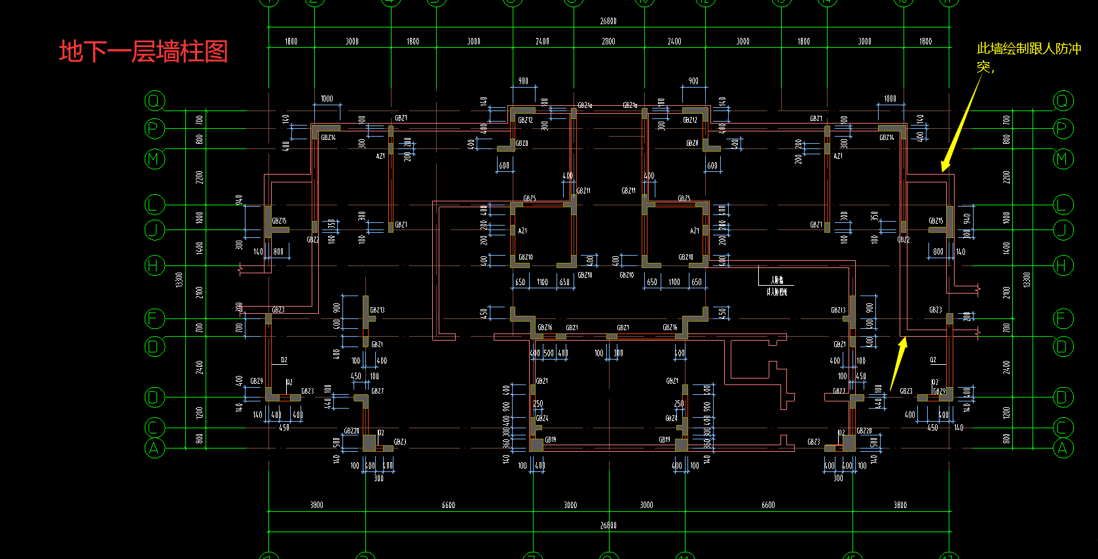The image size is (1098, 559).
Task: Click the right 6600 dimension at the bottom
Action: (769, 505)
